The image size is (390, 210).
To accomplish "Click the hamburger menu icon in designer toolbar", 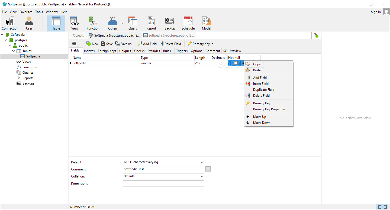I will [74, 44].
